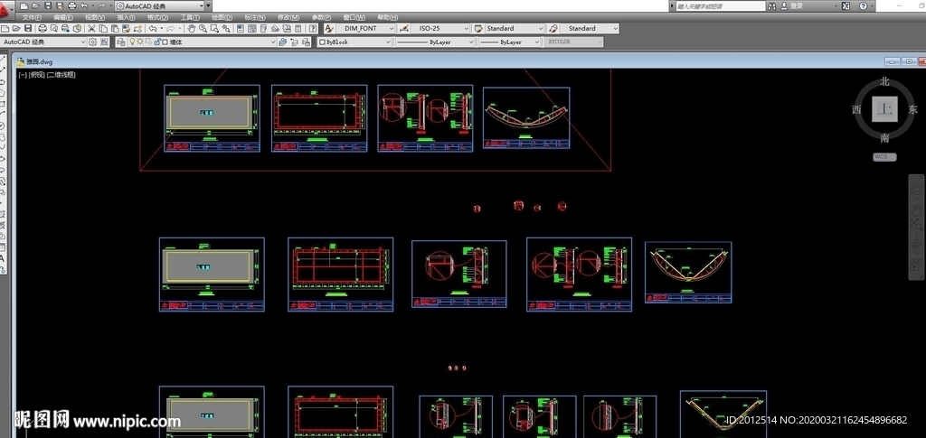Click the Help question mark icon
This screenshot has width=926, height=438.
(314, 29)
